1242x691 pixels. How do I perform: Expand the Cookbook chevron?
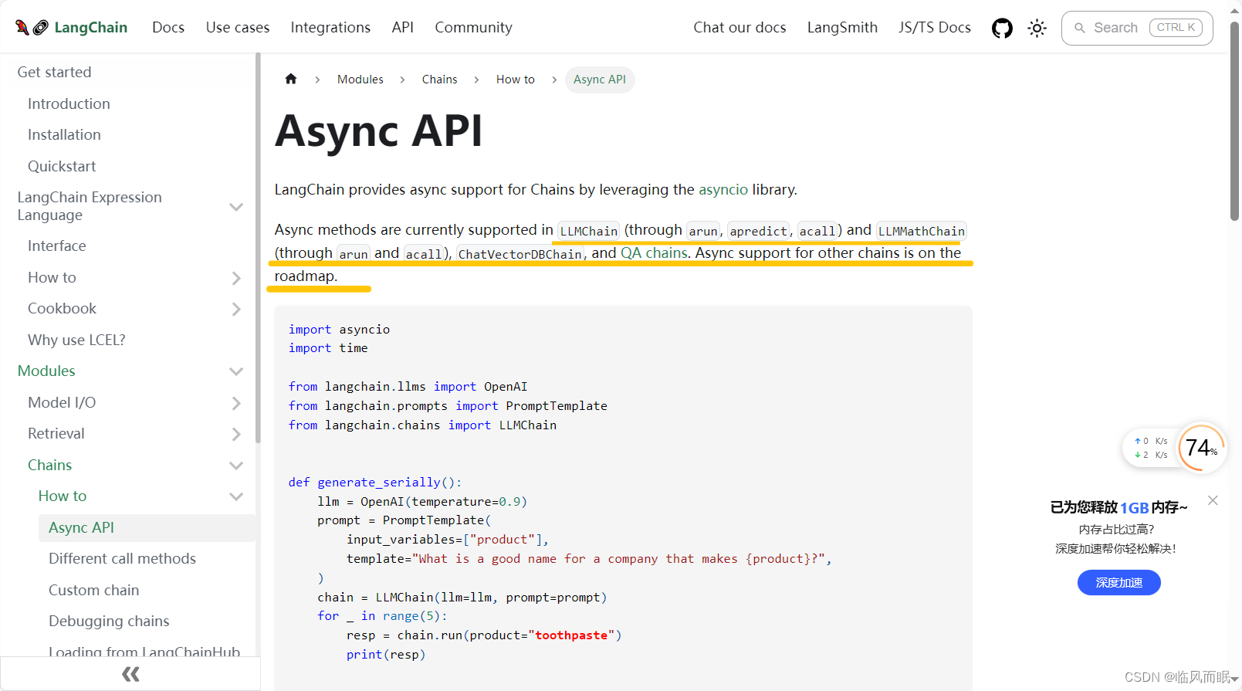pos(236,309)
